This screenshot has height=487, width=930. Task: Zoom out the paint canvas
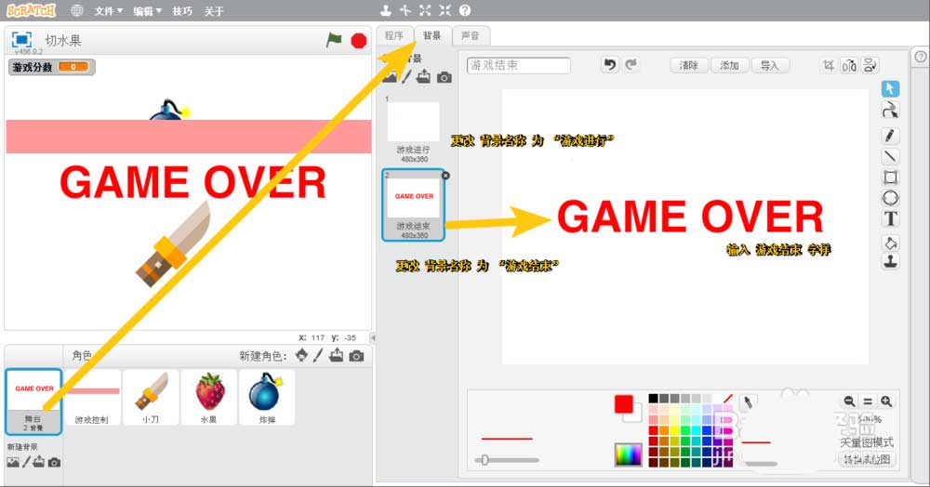pyautogui.click(x=849, y=401)
